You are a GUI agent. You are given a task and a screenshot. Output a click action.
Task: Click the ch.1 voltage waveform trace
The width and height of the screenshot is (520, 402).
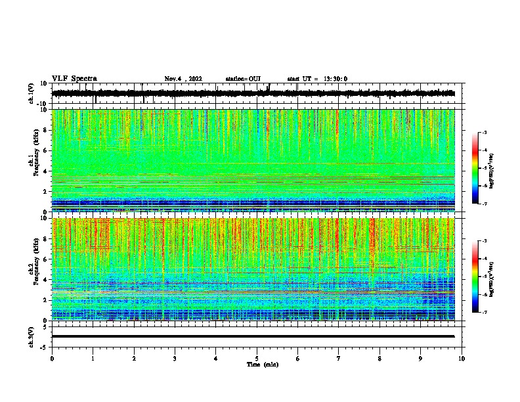click(x=253, y=93)
